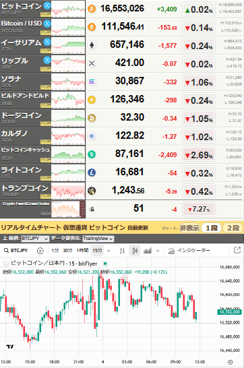Open the トランプコイン mini chart thumbnail

click(x=68, y=191)
